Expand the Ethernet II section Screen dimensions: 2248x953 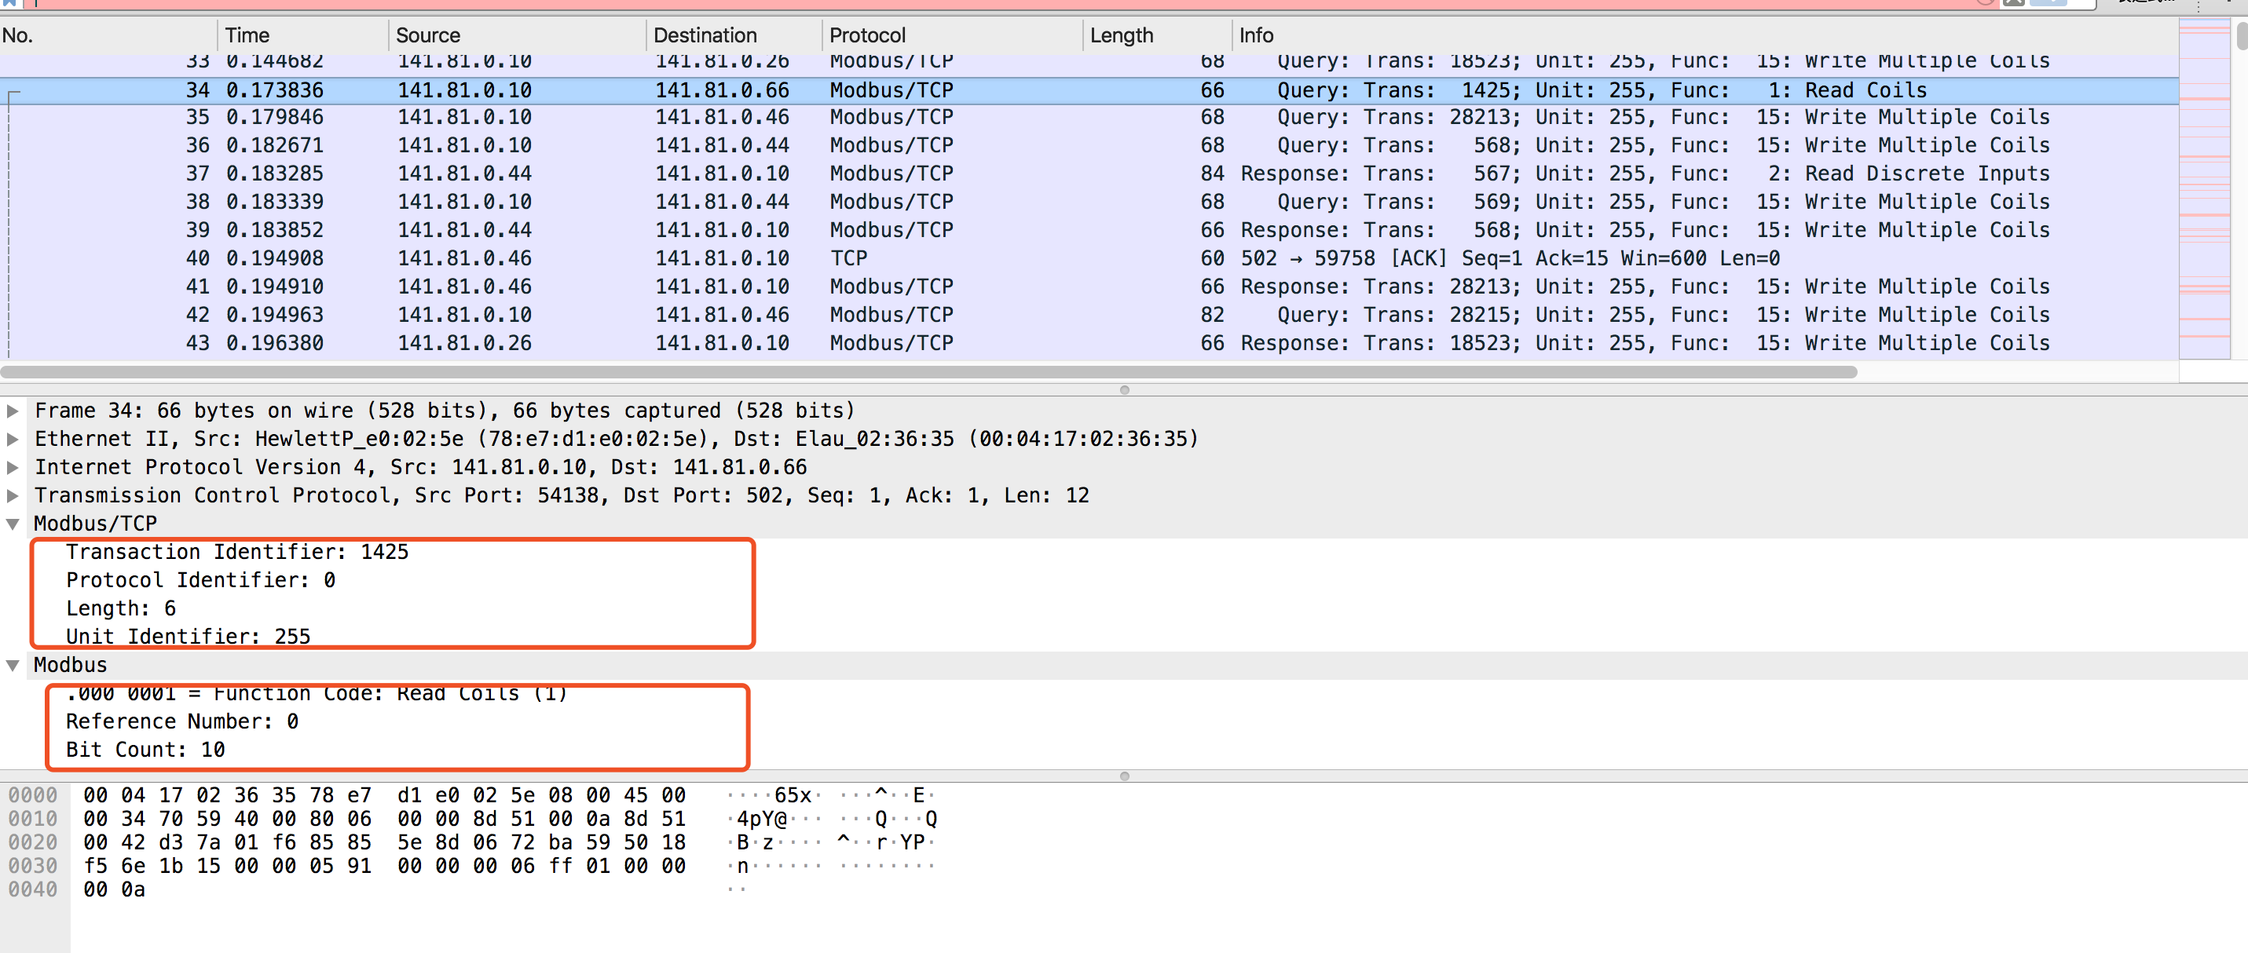[13, 439]
